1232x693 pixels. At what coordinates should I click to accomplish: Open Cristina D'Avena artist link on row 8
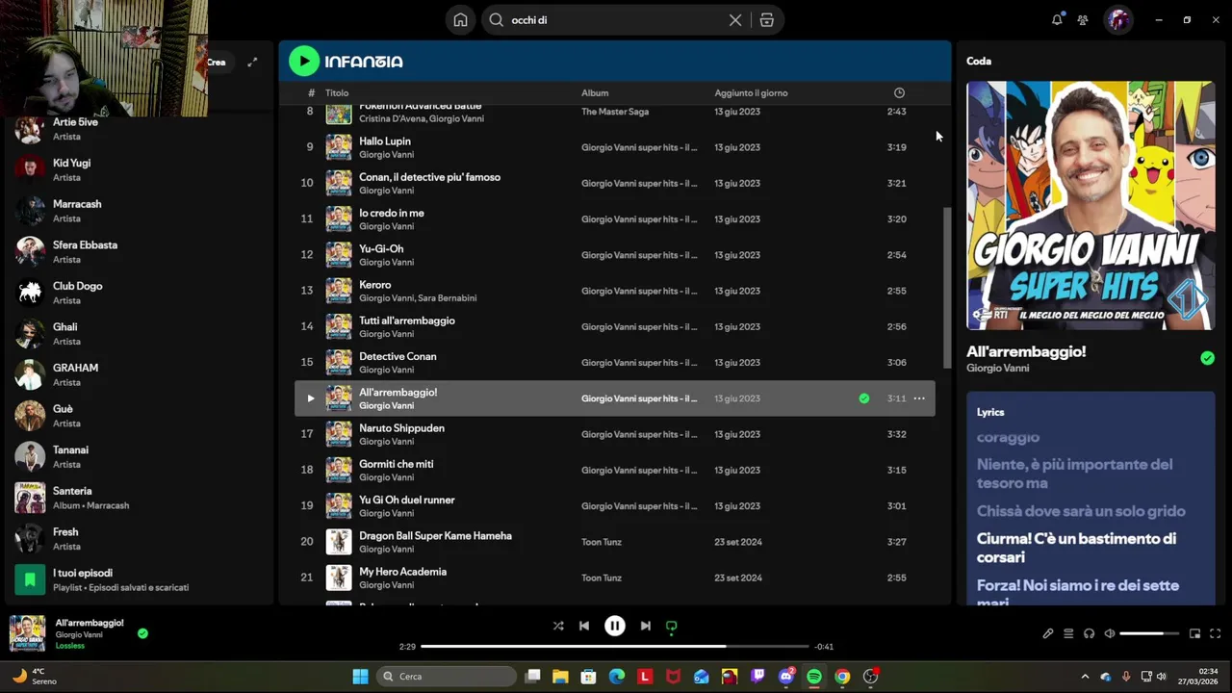coord(391,118)
